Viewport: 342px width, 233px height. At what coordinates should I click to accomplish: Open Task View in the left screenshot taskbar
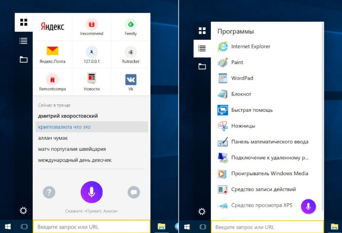[24, 227]
